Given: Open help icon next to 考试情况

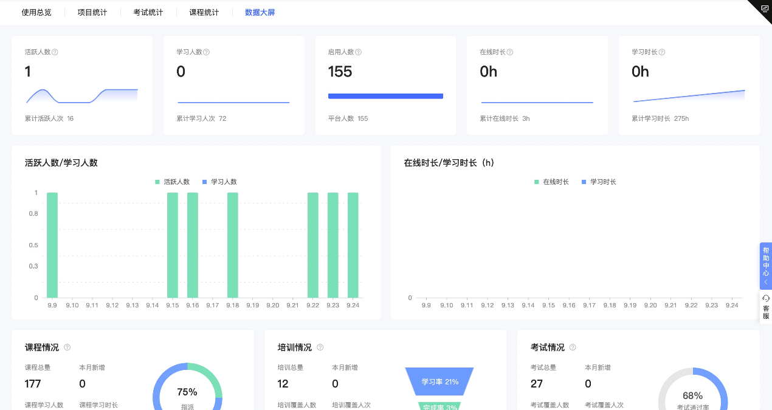Looking at the screenshot, I should pos(573,347).
